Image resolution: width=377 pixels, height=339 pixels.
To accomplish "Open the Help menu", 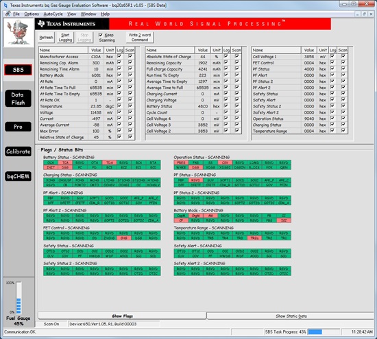I will coord(105,14).
